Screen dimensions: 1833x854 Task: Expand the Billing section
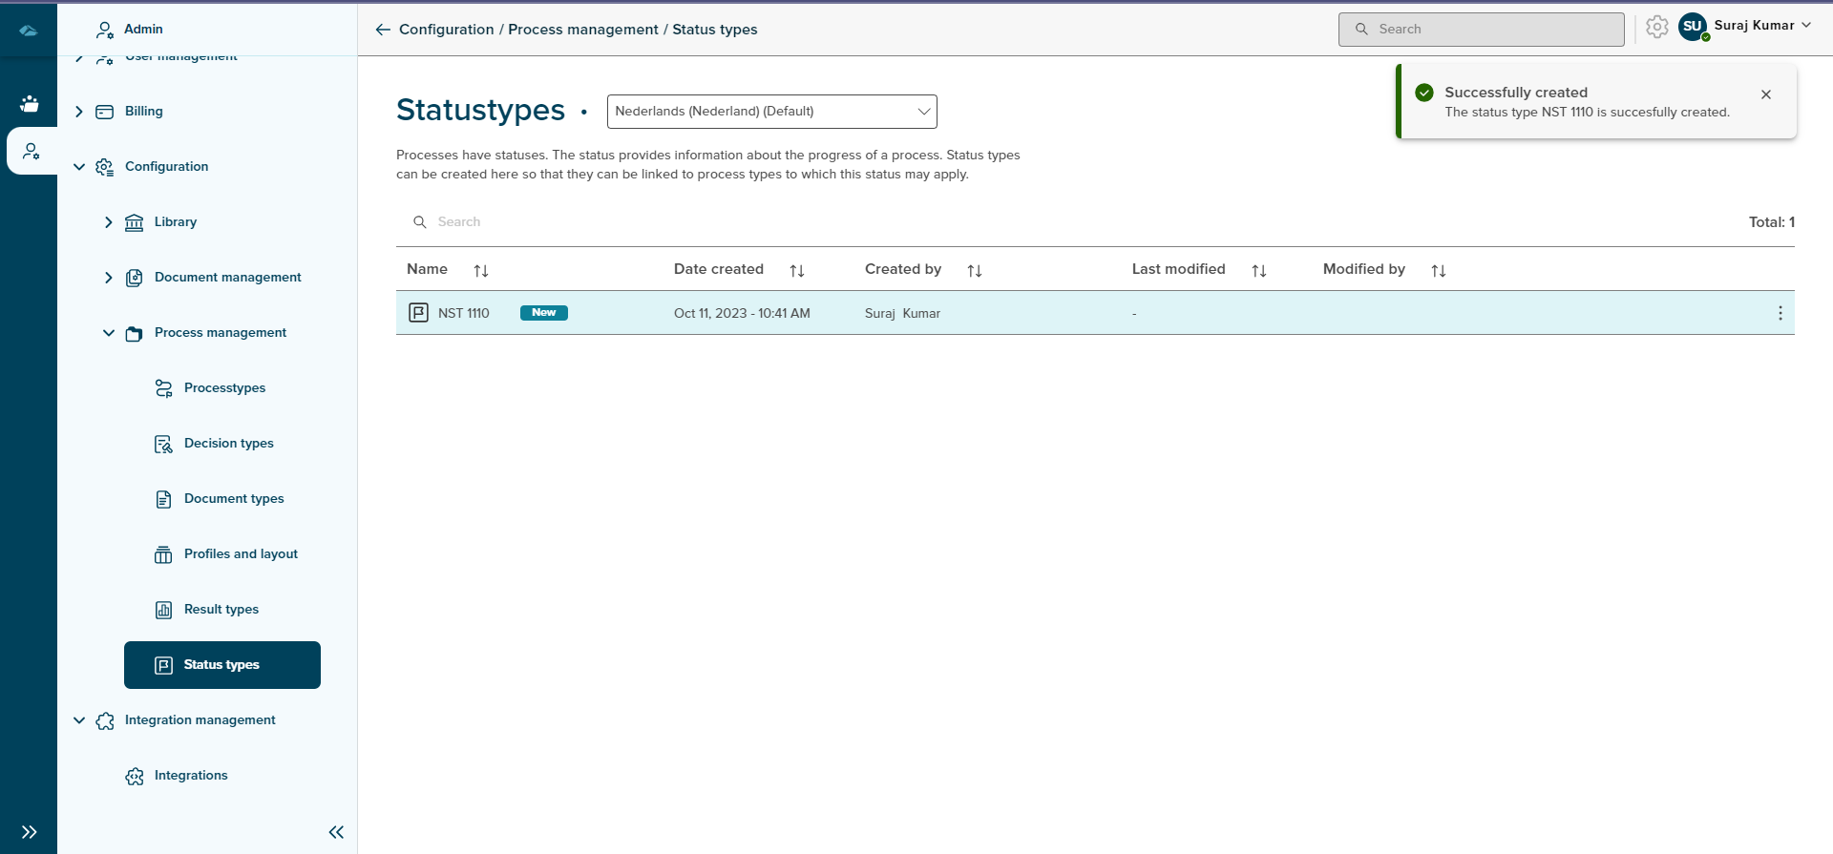[79, 112]
